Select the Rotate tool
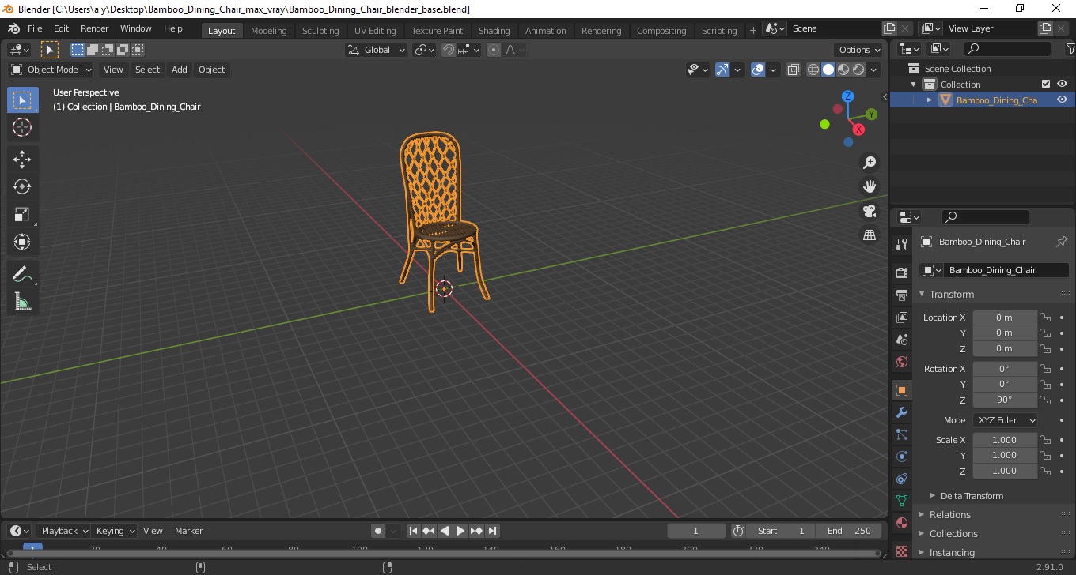This screenshot has height=575, width=1076. [x=22, y=187]
